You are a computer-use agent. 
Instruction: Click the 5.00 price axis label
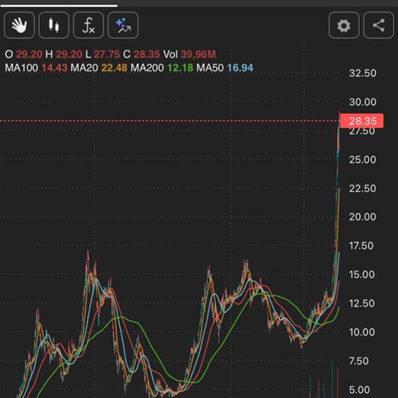(359, 390)
